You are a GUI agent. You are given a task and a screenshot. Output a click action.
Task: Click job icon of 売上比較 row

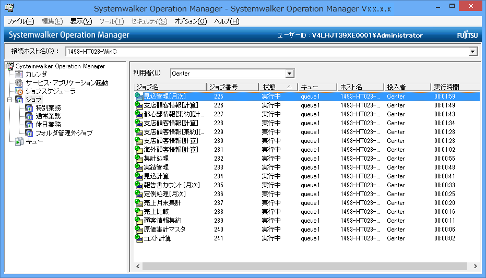click(139, 212)
